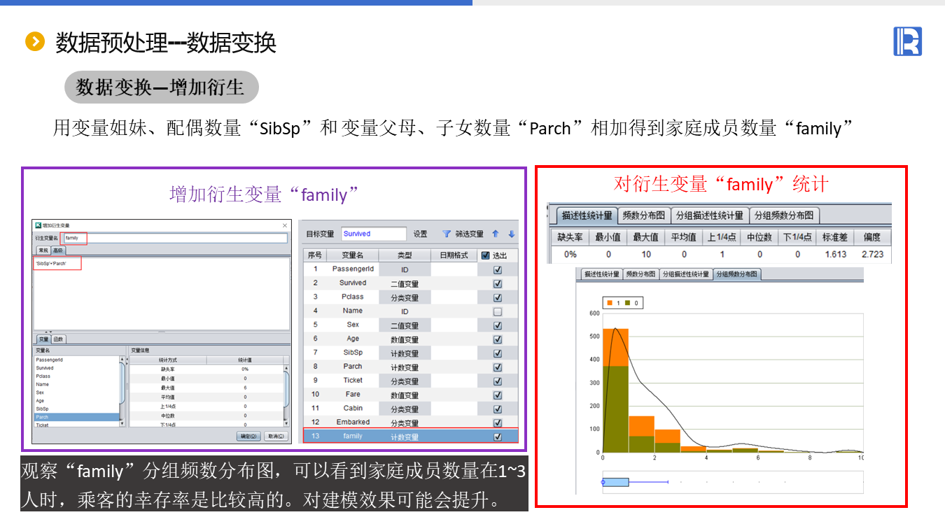Open the 类型 cell for the Sex row
Image resolution: width=945 pixels, height=531 pixels.
(x=405, y=325)
